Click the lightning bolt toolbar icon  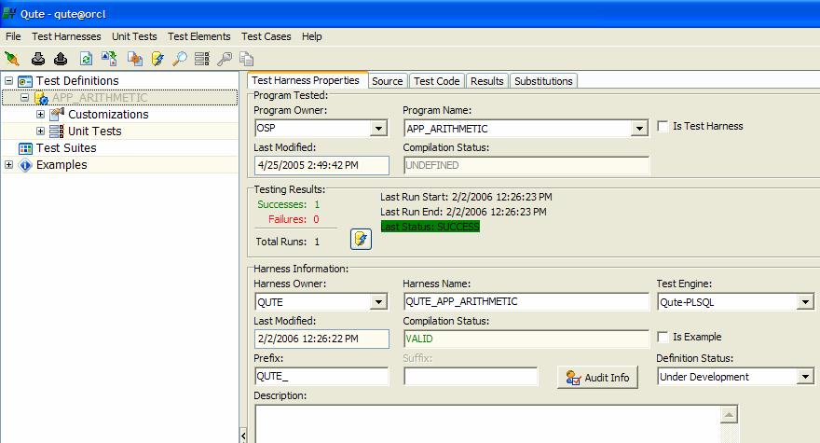pyautogui.click(x=157, y=59)
